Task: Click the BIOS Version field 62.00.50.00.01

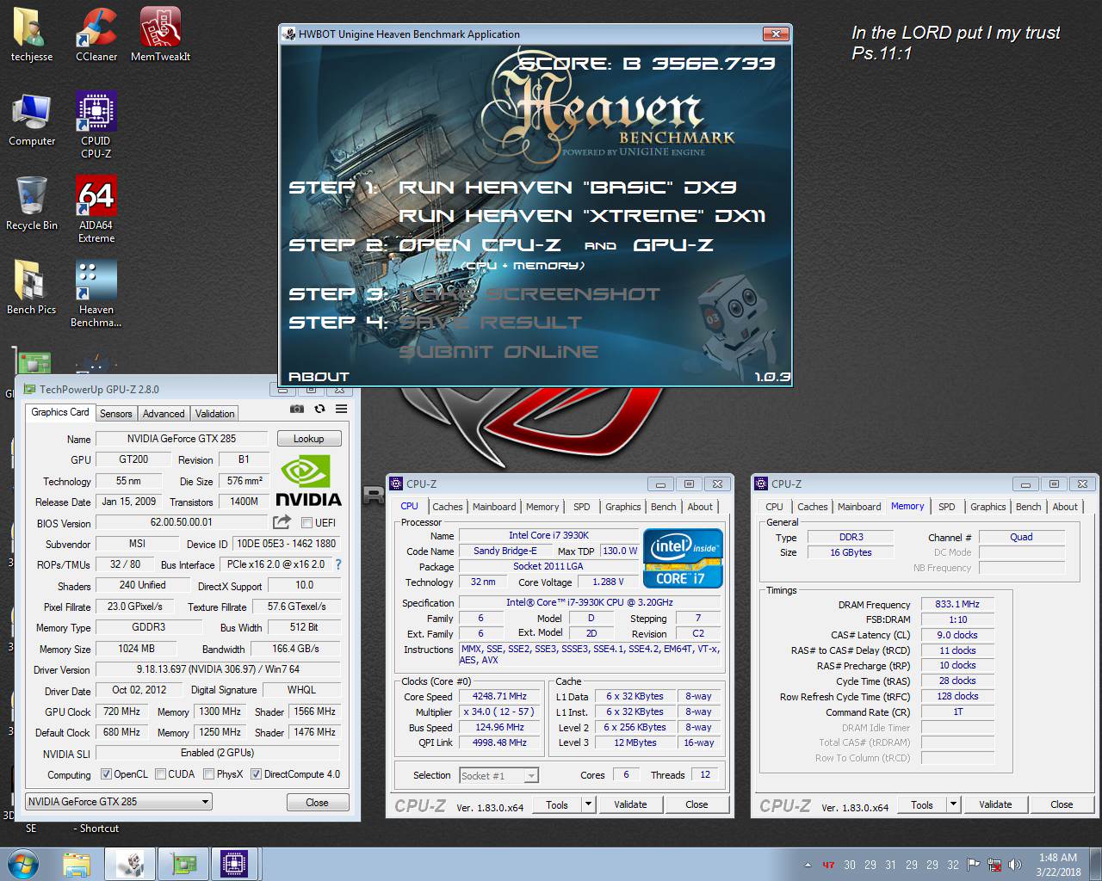Action: 182,522
